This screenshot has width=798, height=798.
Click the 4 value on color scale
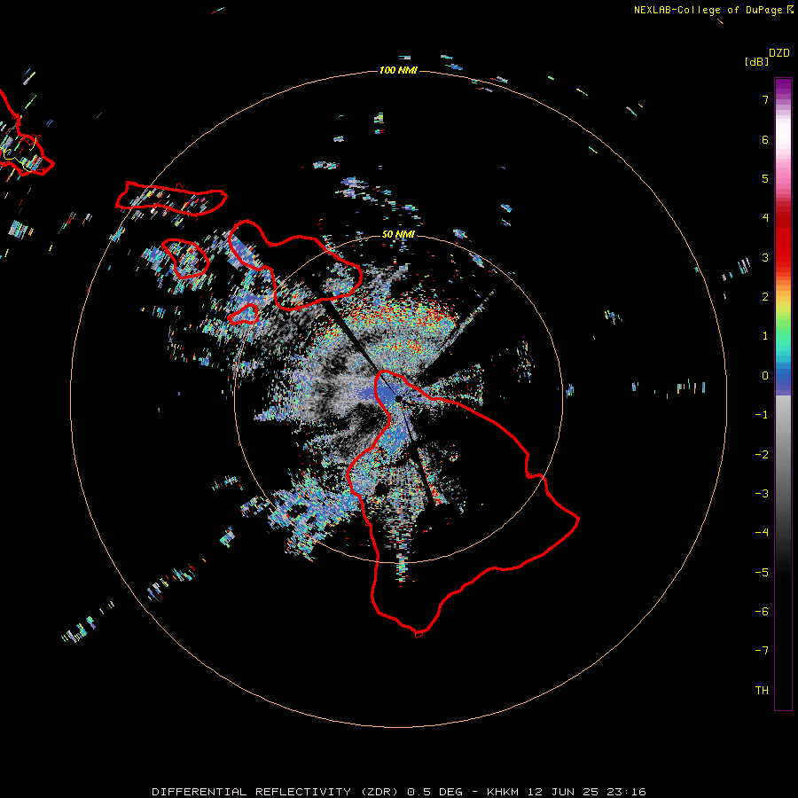[x=765, y=218]
